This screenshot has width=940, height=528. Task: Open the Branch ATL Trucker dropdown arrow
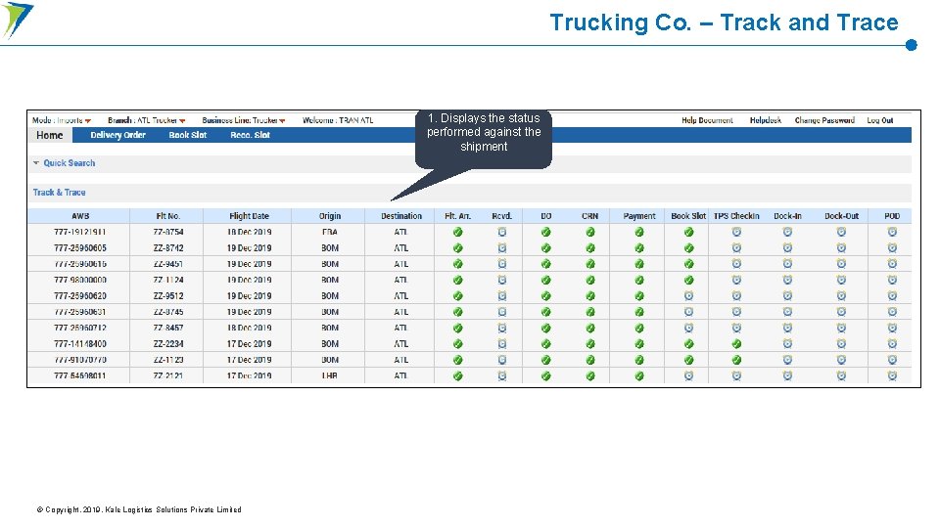click(x=182, y=121)
